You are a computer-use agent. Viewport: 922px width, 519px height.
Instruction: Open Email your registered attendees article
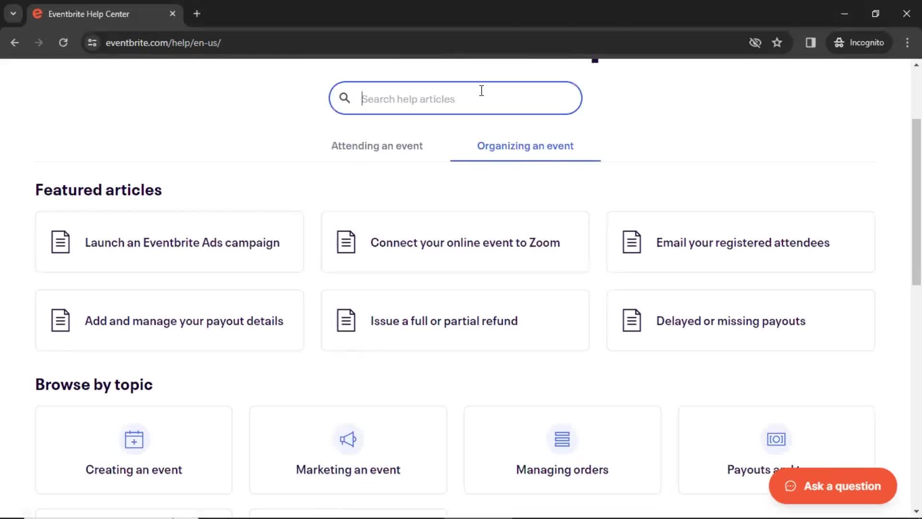coord(740,242)
